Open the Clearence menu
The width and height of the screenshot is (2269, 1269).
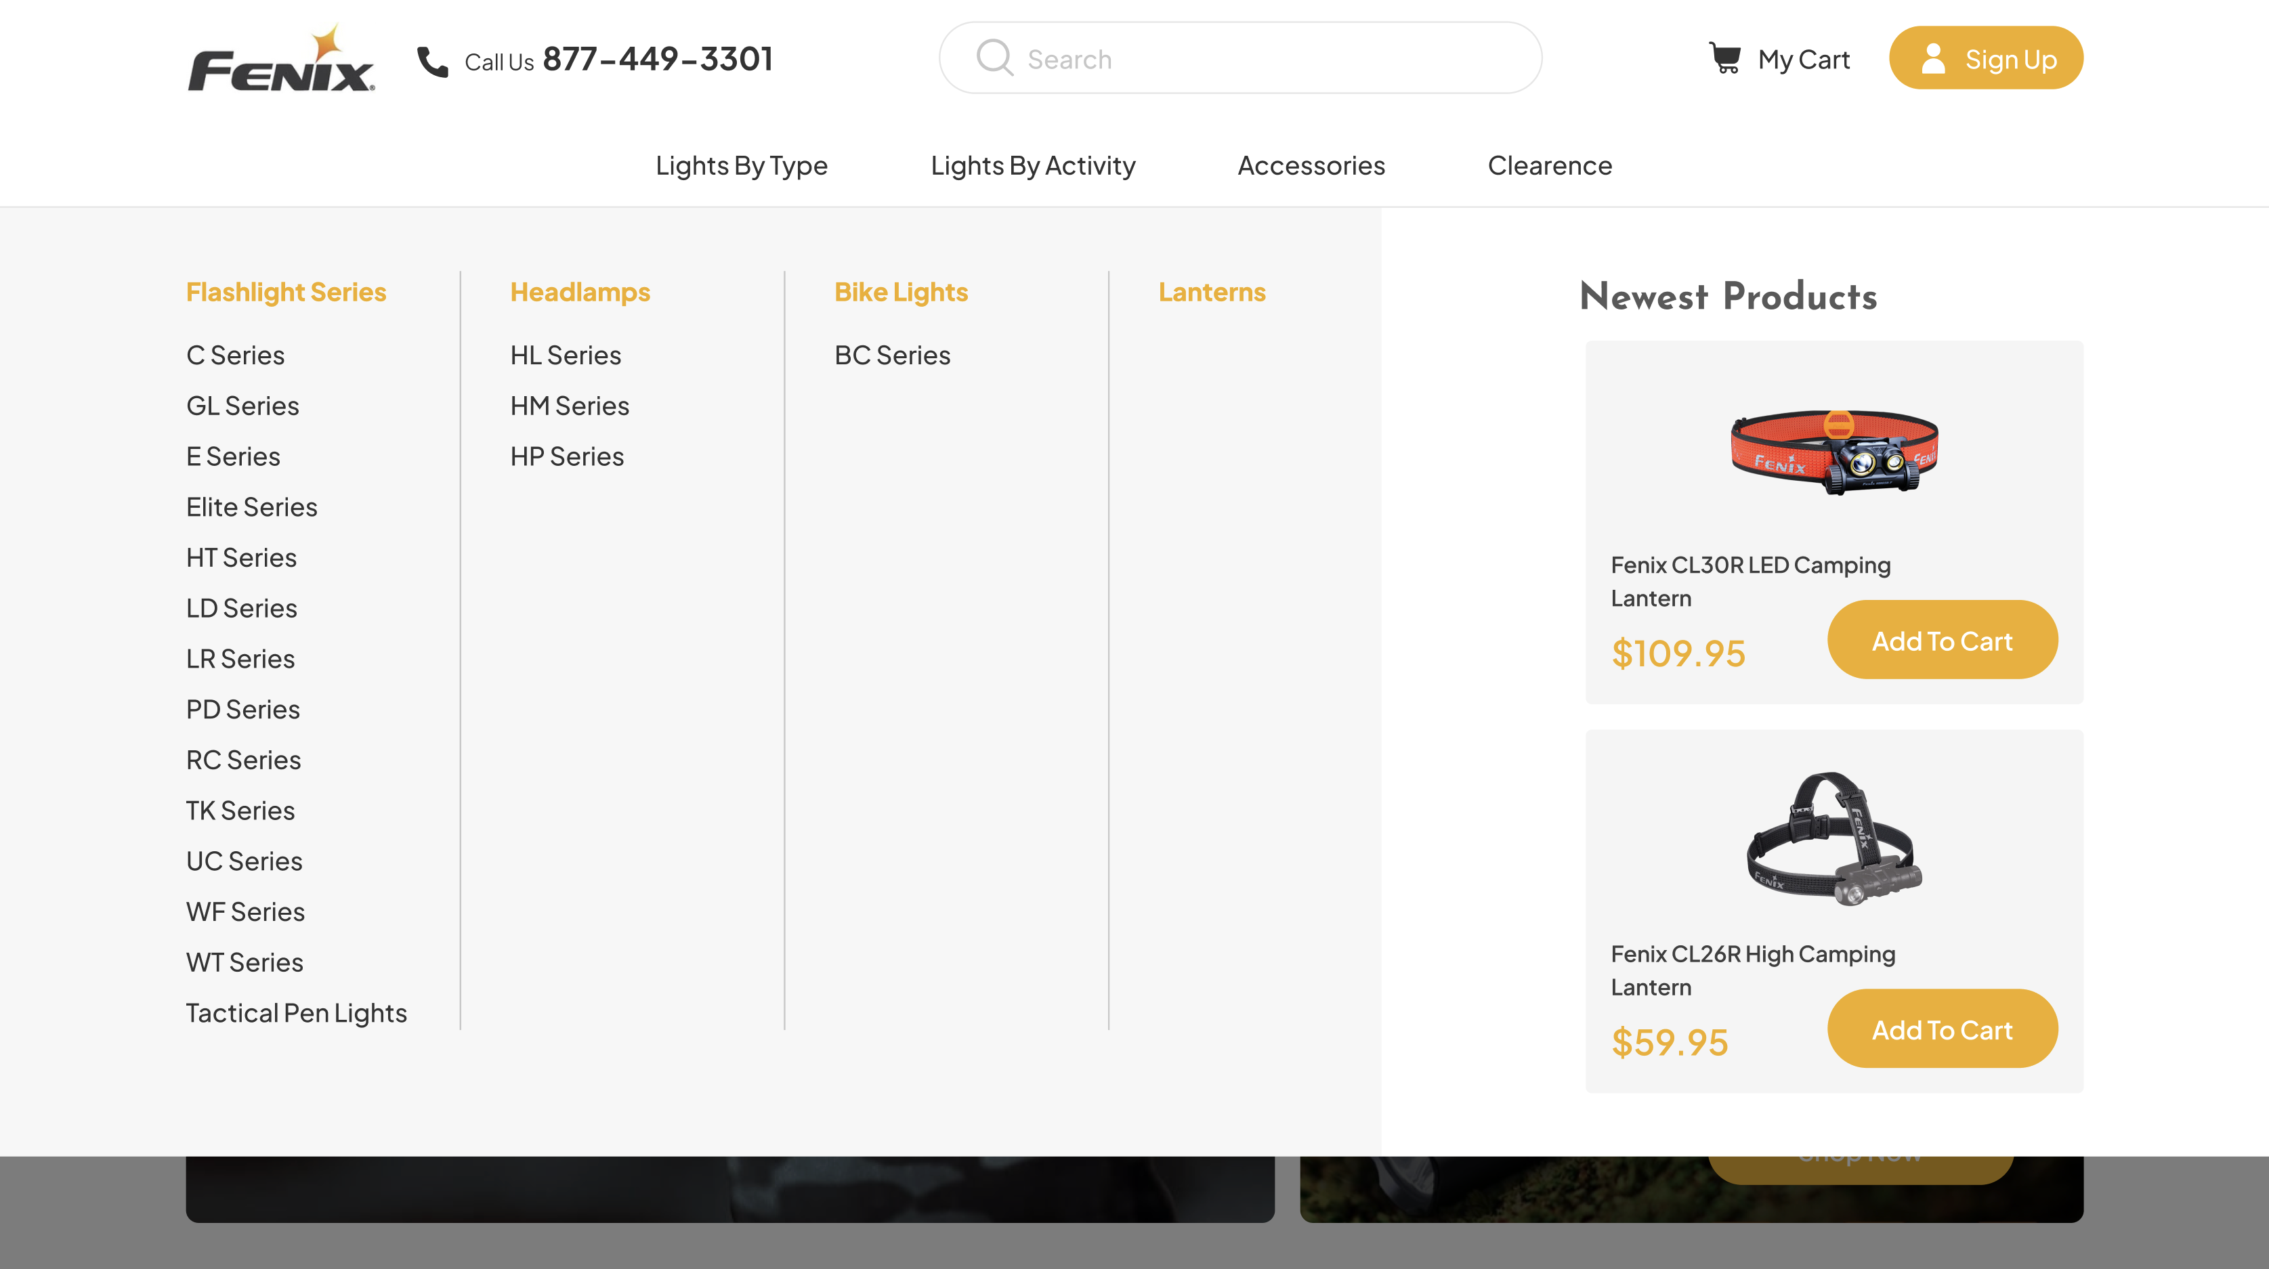pos(1550,165)
